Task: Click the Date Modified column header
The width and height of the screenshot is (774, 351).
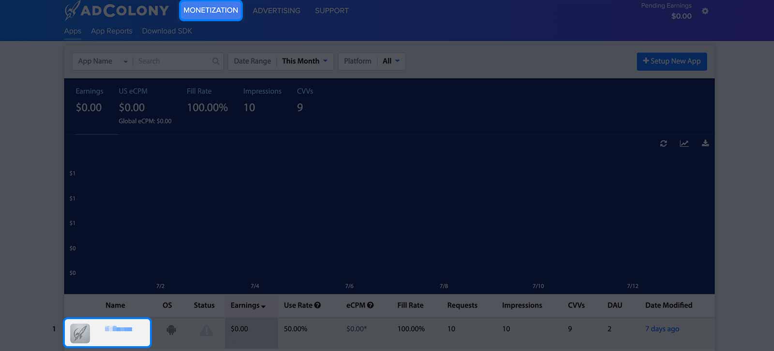Action: [669, 305]
